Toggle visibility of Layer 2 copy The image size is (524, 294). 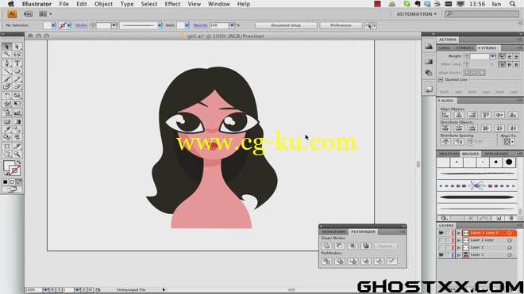(x=441, y=240)
